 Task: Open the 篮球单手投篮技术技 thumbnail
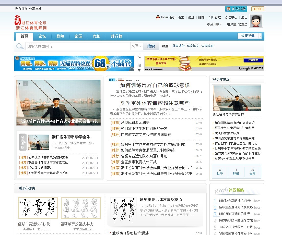(80, 208)
